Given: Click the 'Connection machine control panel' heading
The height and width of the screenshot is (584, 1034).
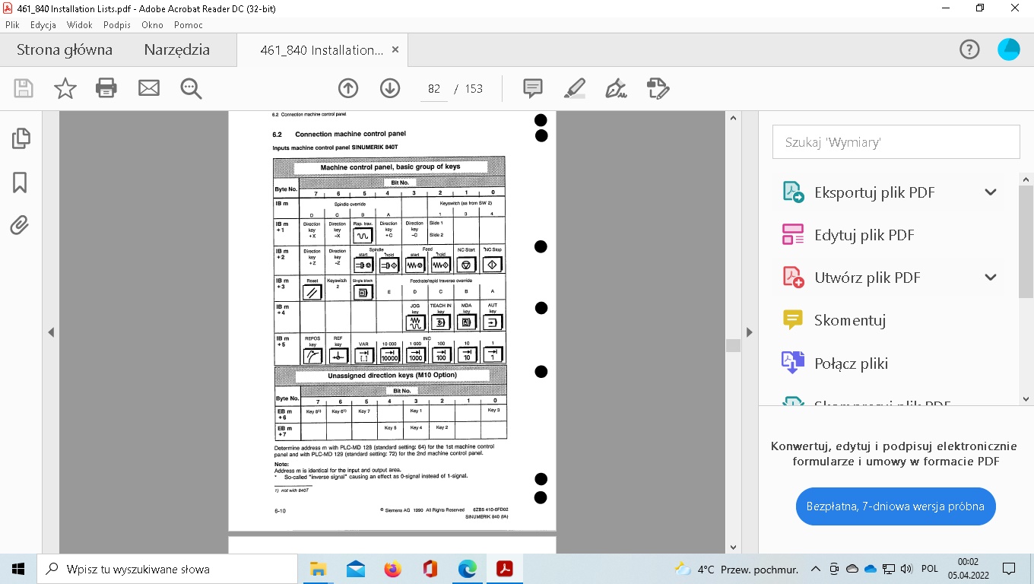Looking at the screenshot, I should tap(350, 134).
